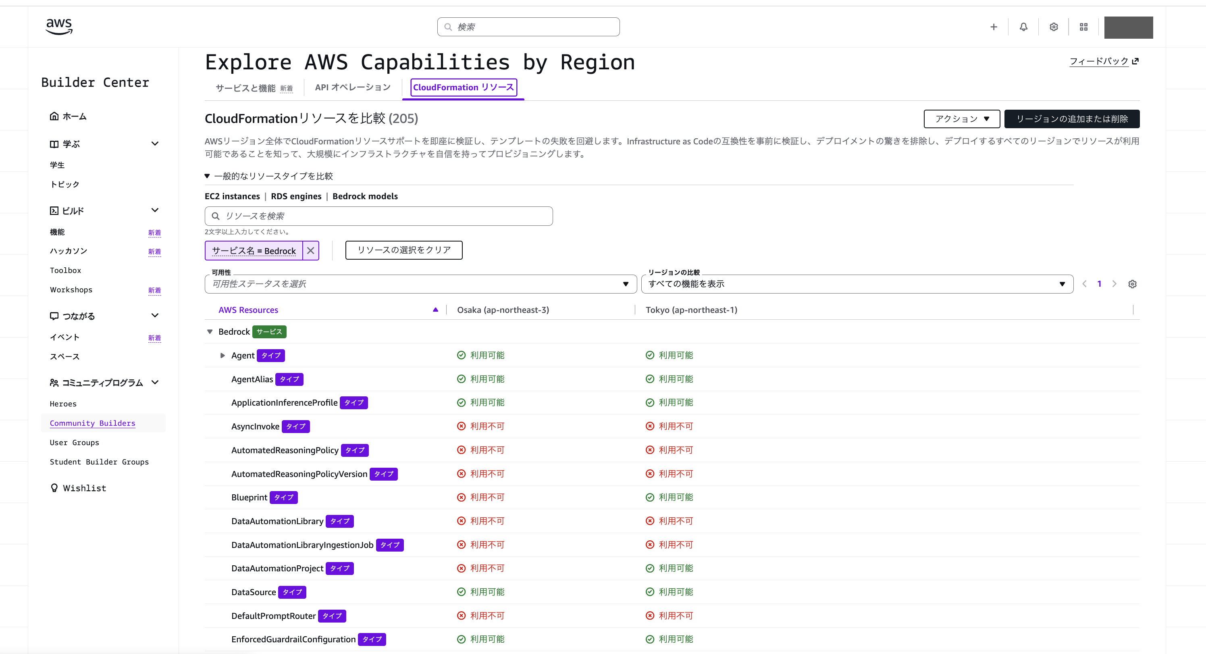Open Home in sidebar

75,116
